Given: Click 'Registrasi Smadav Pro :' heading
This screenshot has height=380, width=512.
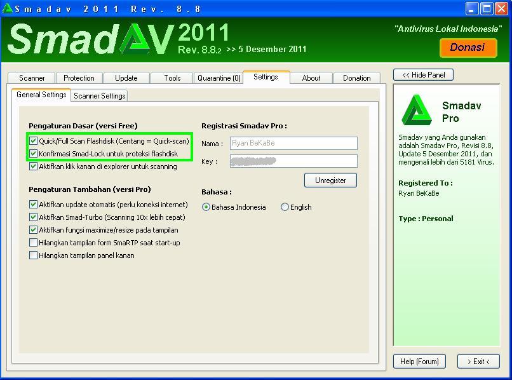Looking at the screenshot, I should coord(244,126).
